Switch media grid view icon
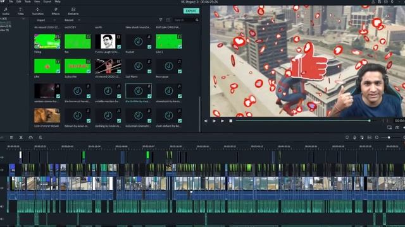The height and width of the screenshot is (227, 405). pyautogui.click(x=168, y=20)
